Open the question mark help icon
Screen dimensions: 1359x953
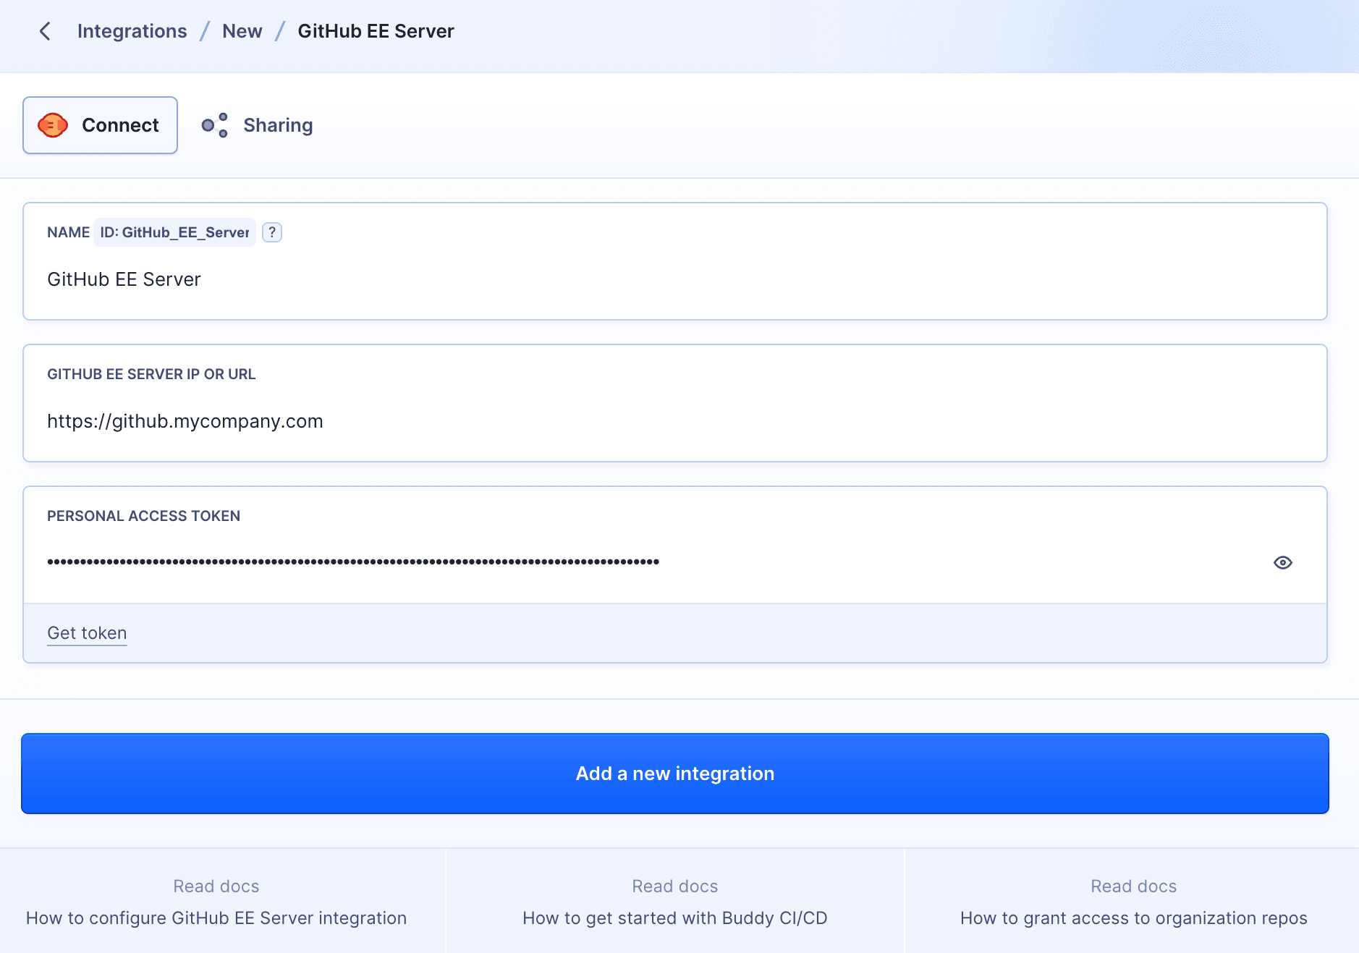[x=272, y=232]
